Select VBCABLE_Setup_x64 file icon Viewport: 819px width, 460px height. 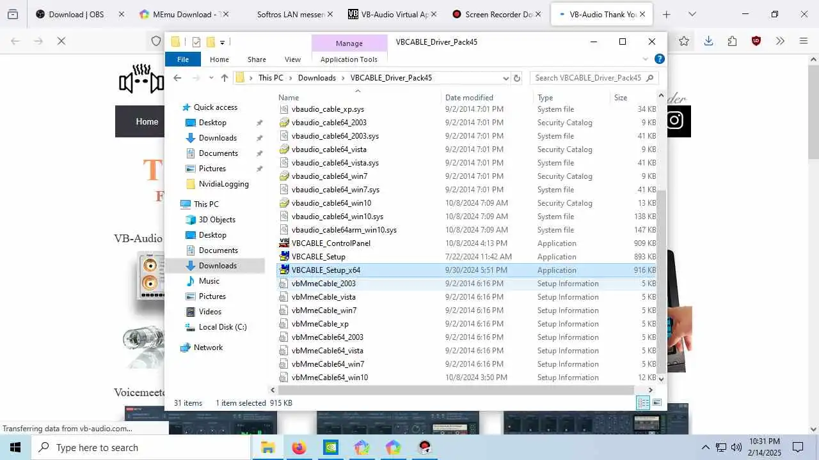pyautogui.click(x=285, y=270)
